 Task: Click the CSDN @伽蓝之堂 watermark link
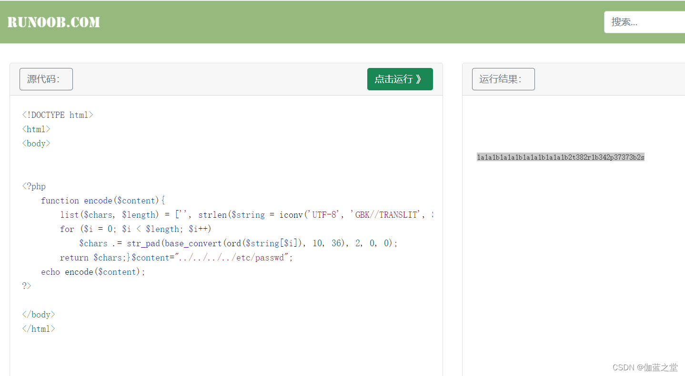click(645, 367)
